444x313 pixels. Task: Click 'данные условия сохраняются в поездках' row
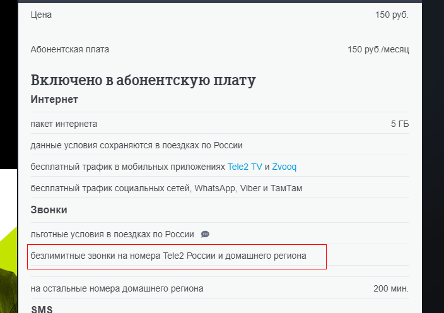(219, 145)
